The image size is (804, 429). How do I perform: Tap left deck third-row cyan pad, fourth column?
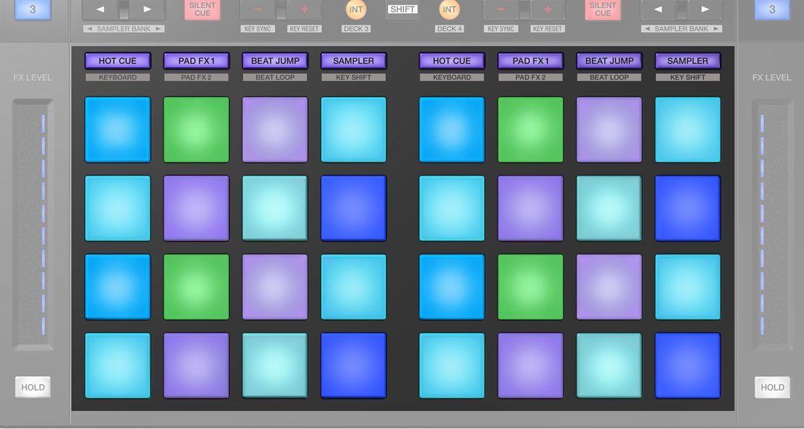pyautogui.click(x=354, y=287)
